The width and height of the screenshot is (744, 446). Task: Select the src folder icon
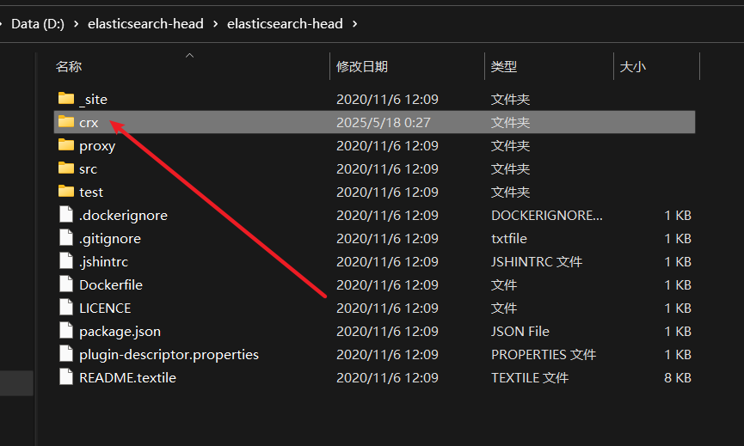tap(66, 168)
